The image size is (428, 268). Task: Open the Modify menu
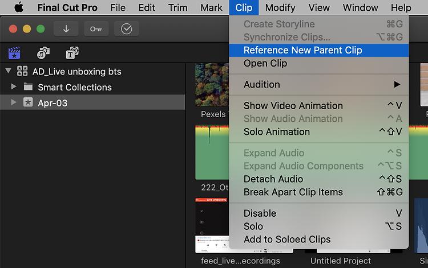pos(280,7)
